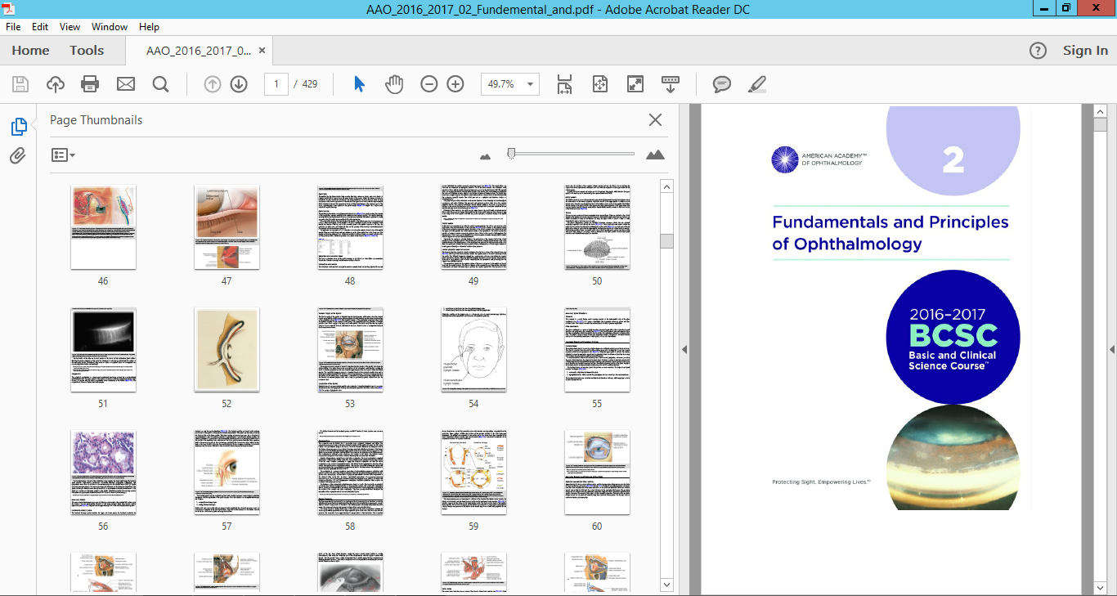This screenshot has width=1117, height=596.
Task: Click the thumbnails panel scrollbar thumb
Action: click(x=666, y=240)
